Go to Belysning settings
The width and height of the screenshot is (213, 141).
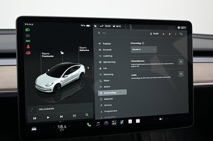[x=106, y=74]
